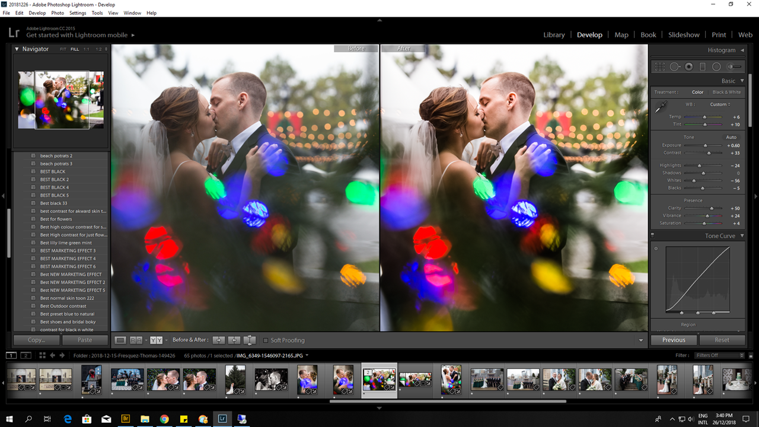Open Microsoft Edge from the taskbar
The image size is (759, 427).
pos(68,419)
